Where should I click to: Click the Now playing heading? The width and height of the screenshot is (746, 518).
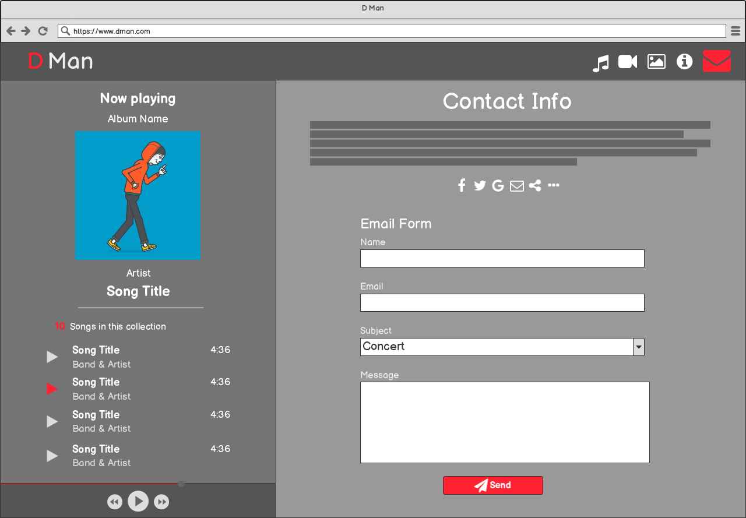click(138, 98)
